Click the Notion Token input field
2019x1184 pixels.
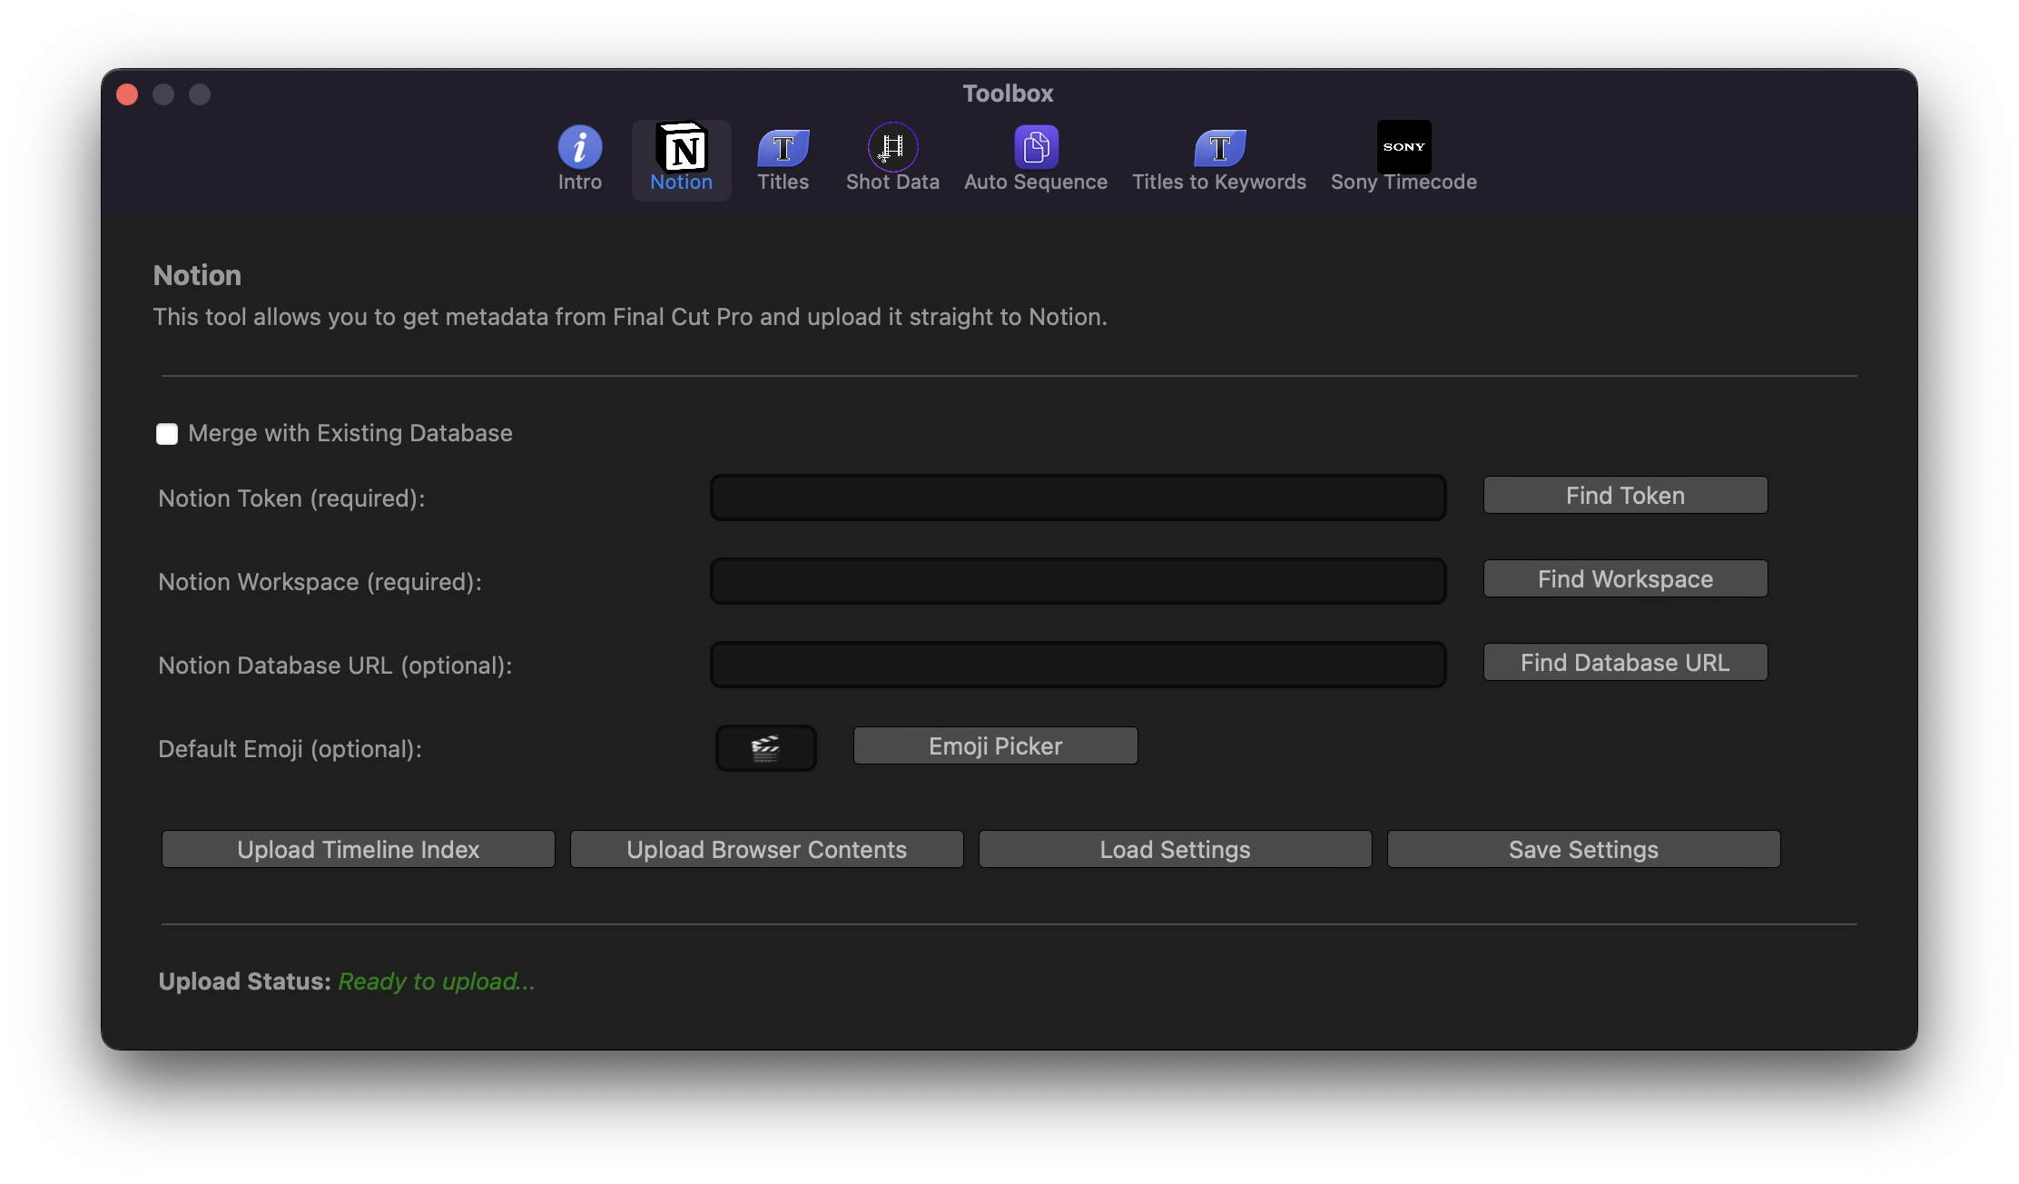pos(1078,498)
